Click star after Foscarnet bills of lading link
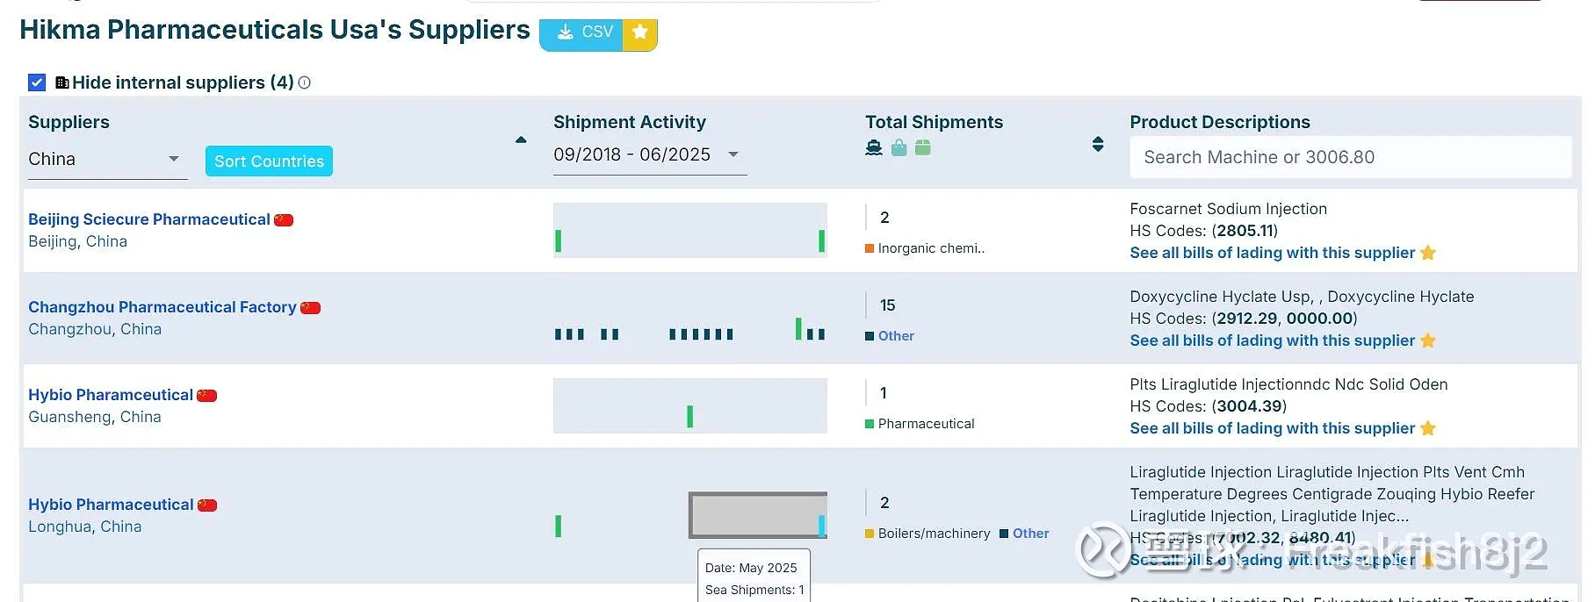Viewport: 1595px width, 602px height. tap(1428, 253)
